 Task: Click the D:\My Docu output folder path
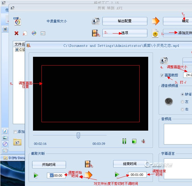tap(17, 158)
